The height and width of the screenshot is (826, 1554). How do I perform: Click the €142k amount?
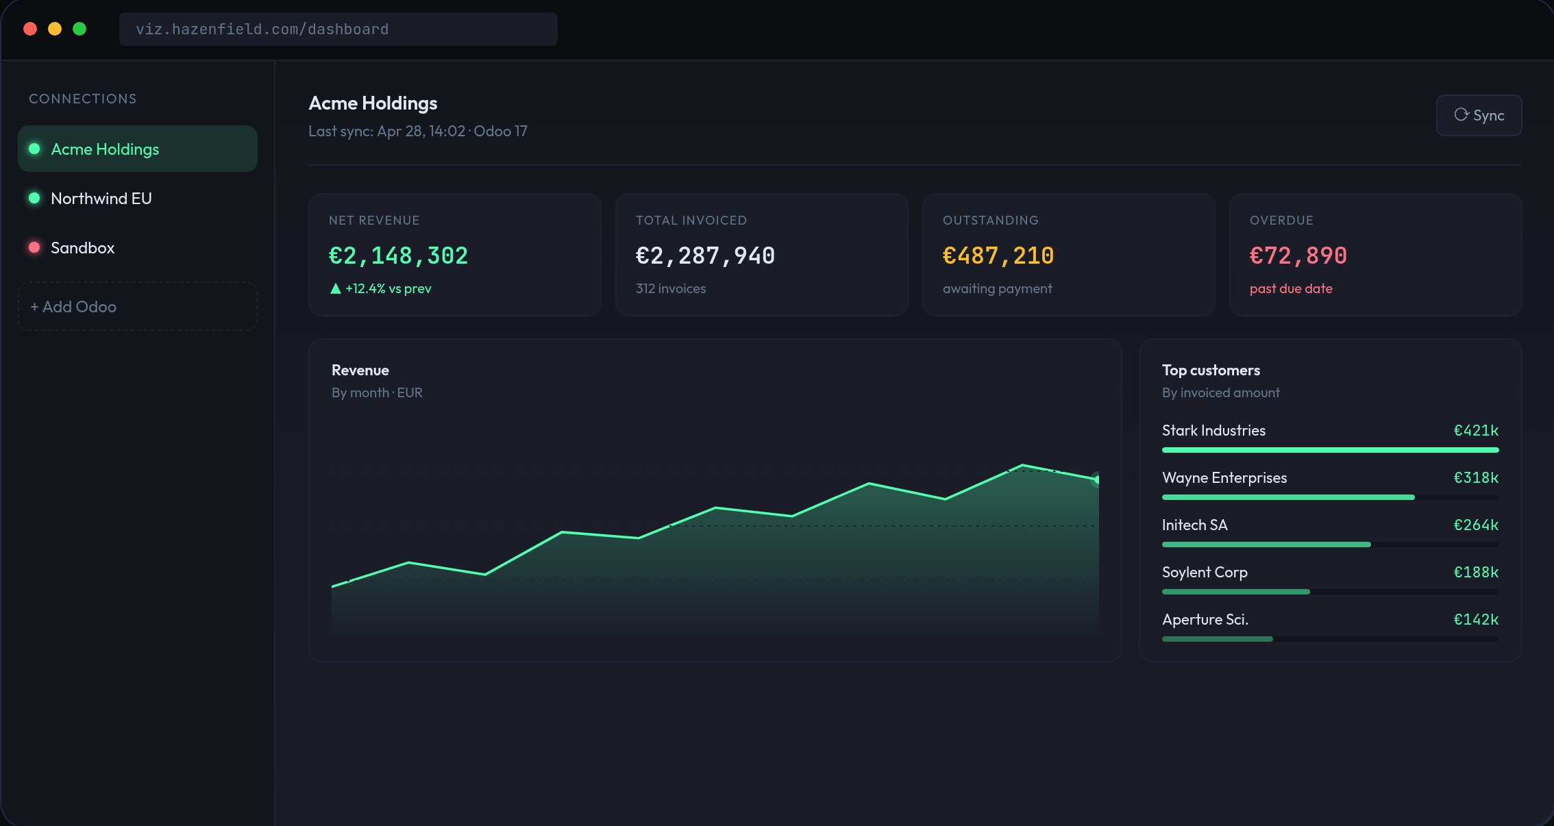pyautogui.click(x=1476, y=619)
